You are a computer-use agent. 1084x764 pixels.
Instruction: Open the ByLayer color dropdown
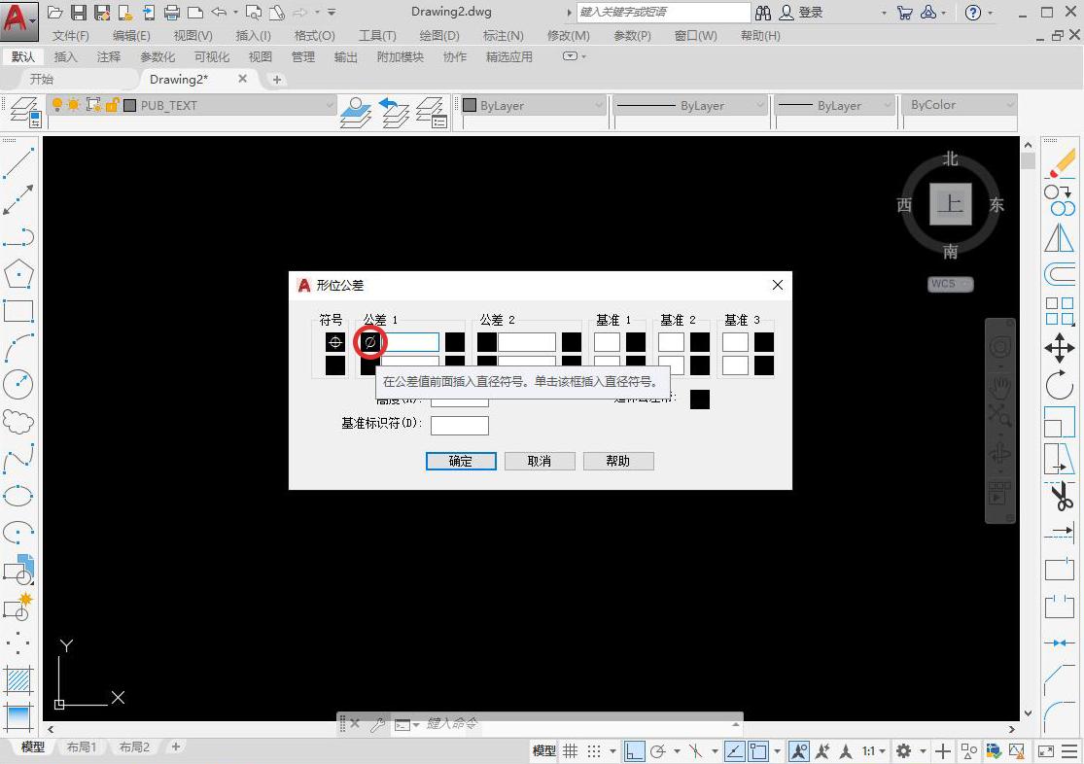point(597,105)
